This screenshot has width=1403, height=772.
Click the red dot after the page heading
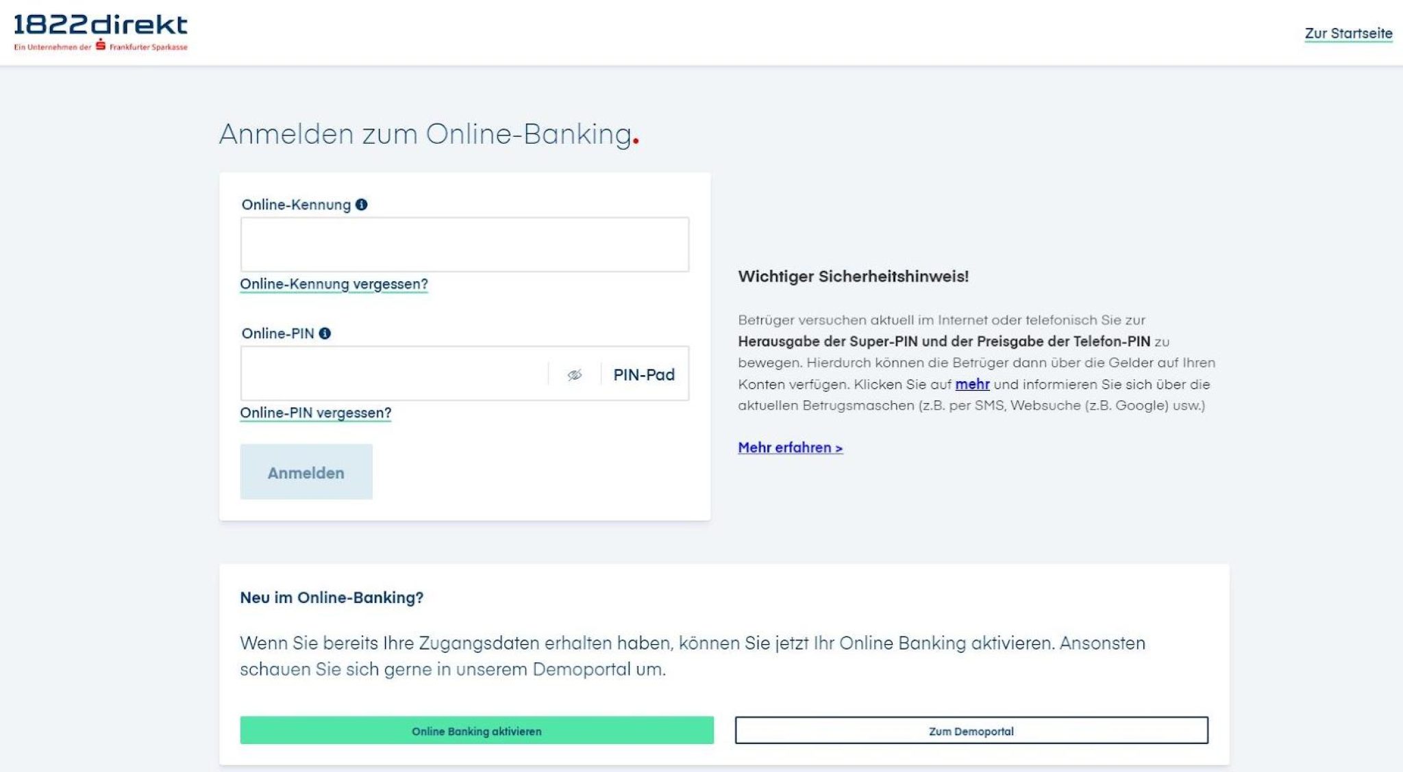click(637, 142)
